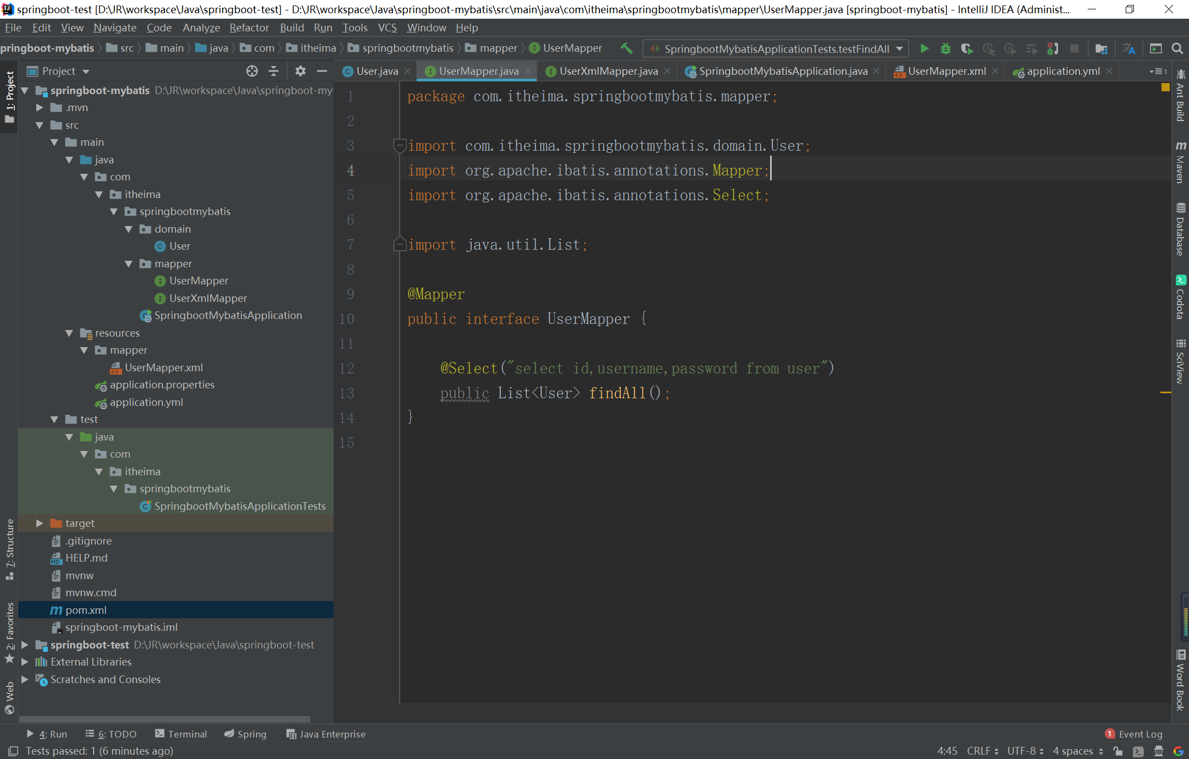Open the Refactor menu
Screen dimensions: 1189x759
(x=249, y=28)
